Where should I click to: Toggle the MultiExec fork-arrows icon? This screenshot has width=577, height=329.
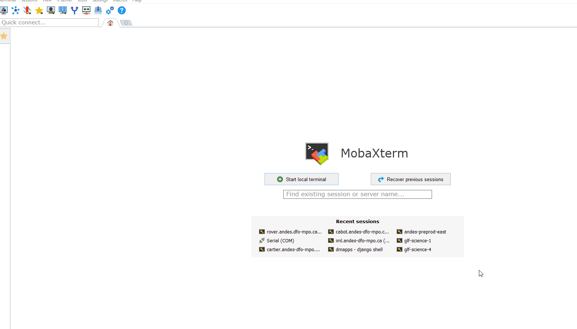click(75, 10)
